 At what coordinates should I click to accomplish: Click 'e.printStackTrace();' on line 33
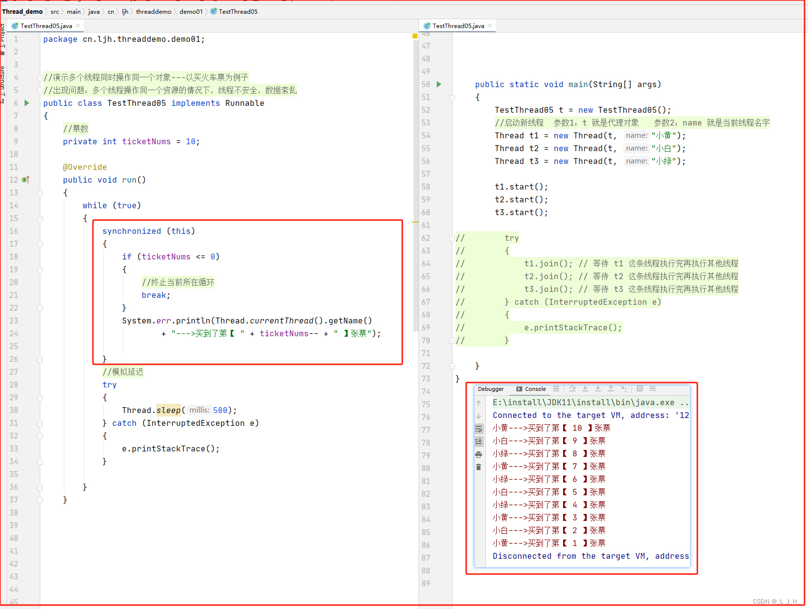pos(171,449)
